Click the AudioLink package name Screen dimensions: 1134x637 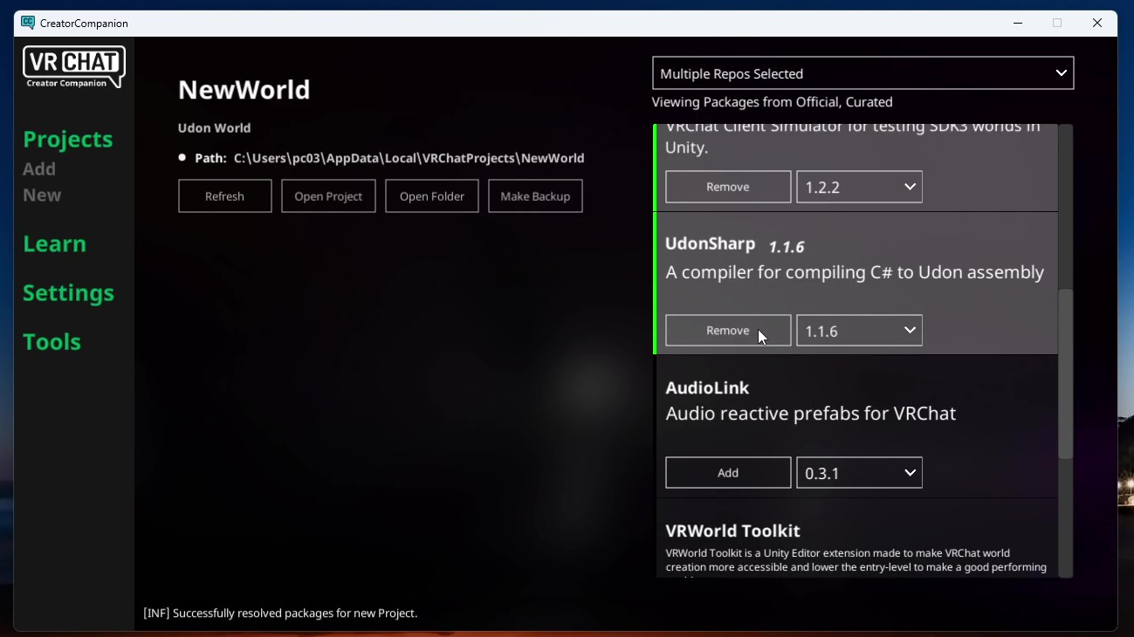pos(707,387)
